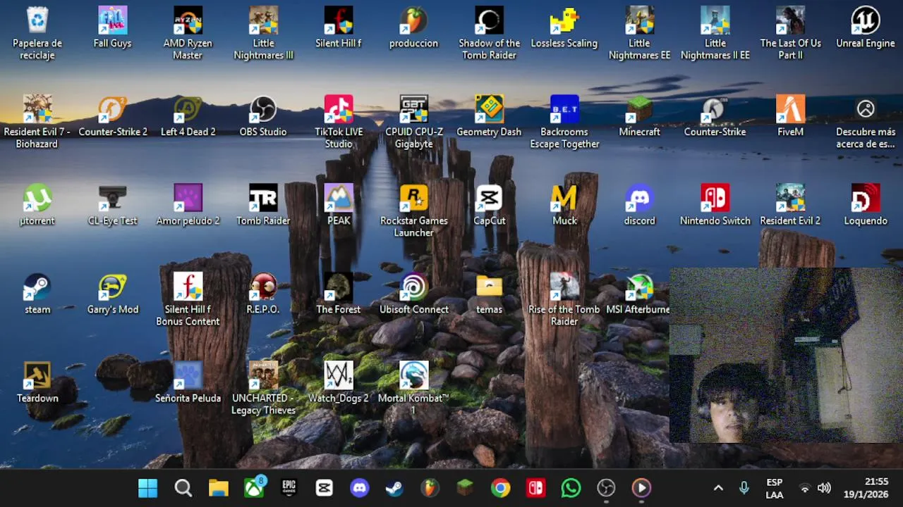Screen dimensions: 903x507
Task: Open TikTok LIVE Studio
Action: pyautogui.click(x=339, y=122)
